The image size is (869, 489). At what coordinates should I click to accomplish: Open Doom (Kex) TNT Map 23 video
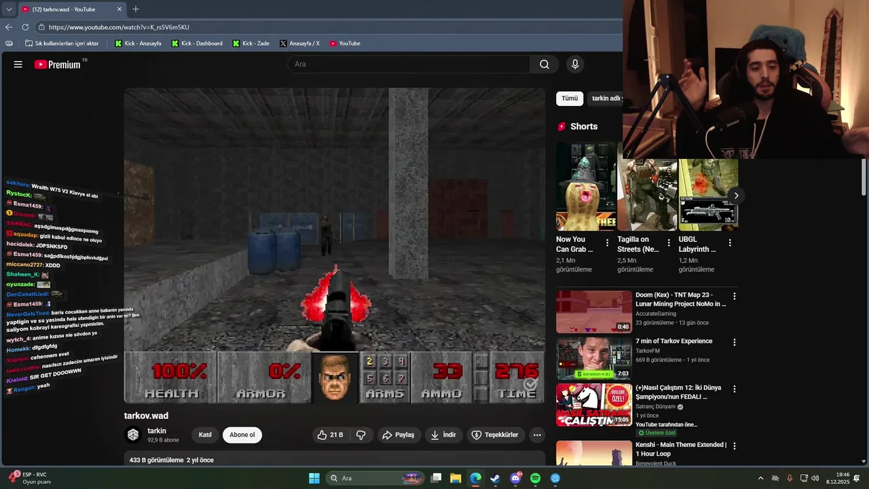(594, 312)
